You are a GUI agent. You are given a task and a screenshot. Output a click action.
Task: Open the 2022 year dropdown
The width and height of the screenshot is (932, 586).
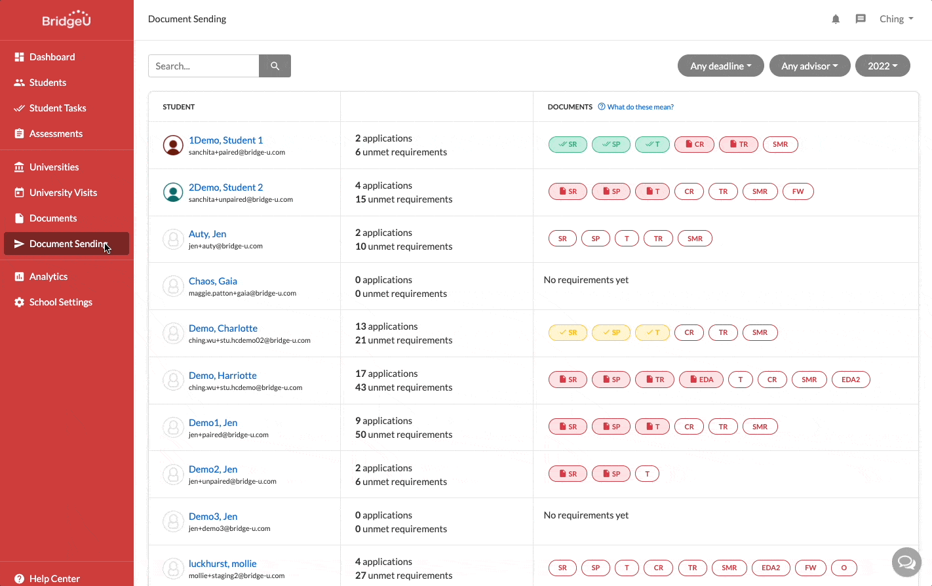click(x=882, y=66)
